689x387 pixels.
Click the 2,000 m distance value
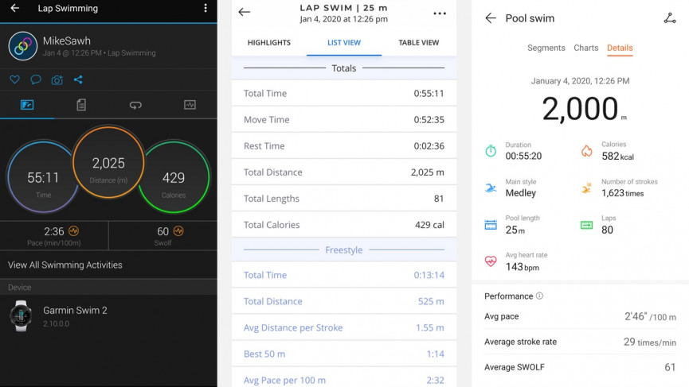584,108
